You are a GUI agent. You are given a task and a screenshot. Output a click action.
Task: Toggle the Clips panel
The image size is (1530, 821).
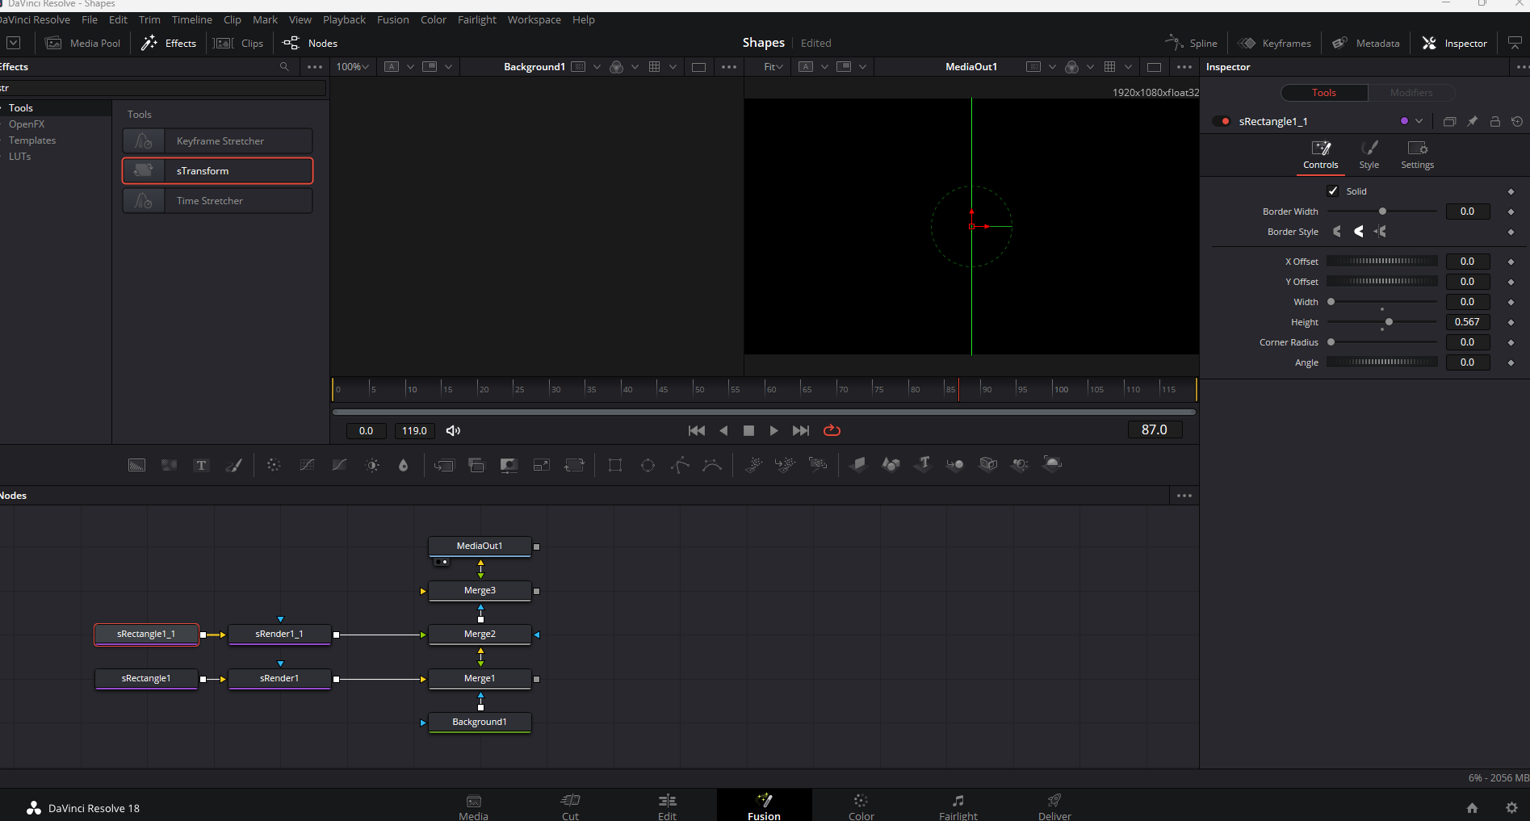(x=239, y=44)
